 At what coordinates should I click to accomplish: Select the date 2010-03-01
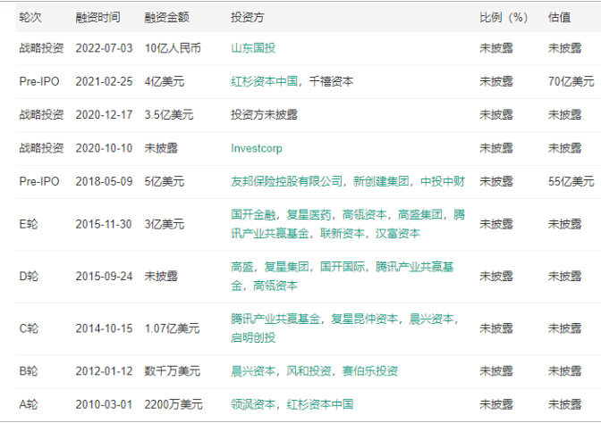click(104, 404)
